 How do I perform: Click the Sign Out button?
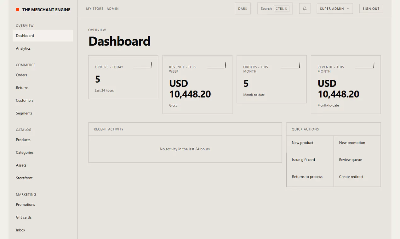click(371, 8)
